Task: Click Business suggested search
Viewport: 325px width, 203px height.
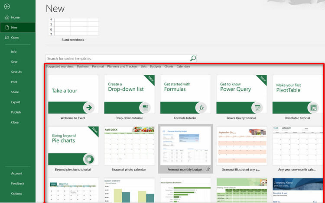Action: pos(83,67)
